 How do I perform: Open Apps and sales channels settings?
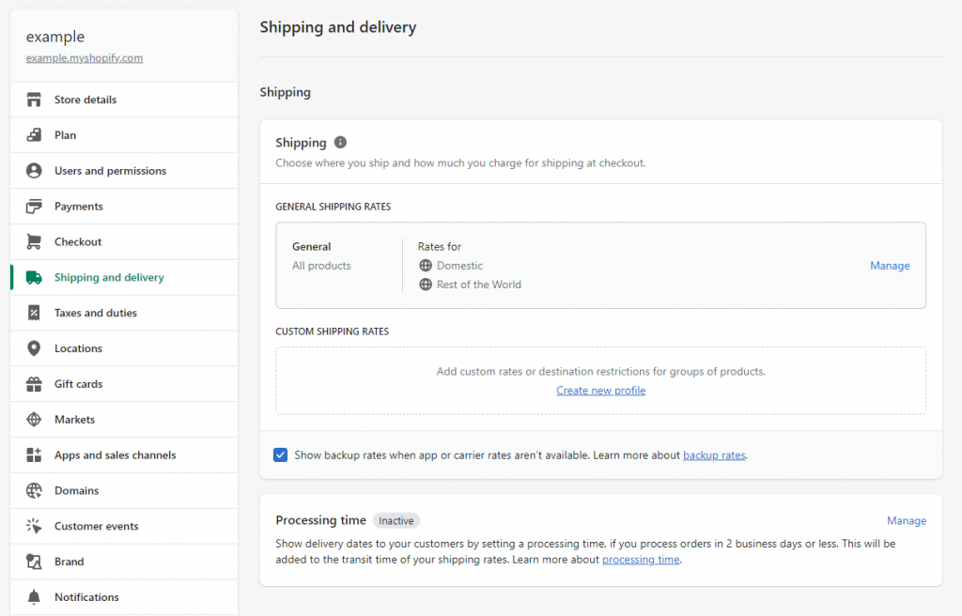(115, 455)
